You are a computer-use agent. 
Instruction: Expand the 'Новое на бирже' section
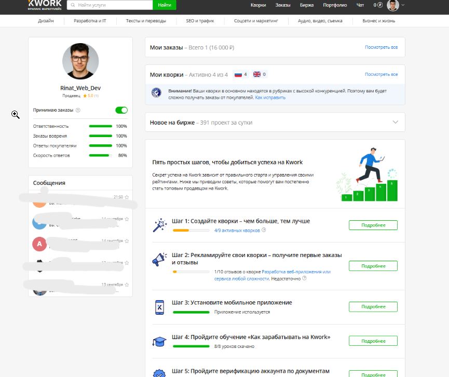[x=396, y=123]
